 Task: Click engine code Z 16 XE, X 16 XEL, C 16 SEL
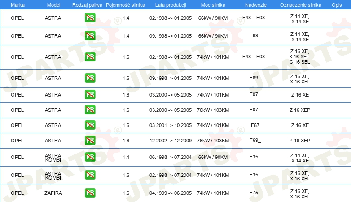[300, 57]
